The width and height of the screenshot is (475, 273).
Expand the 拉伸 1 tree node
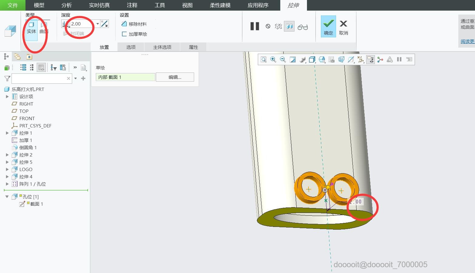[7, 133]
